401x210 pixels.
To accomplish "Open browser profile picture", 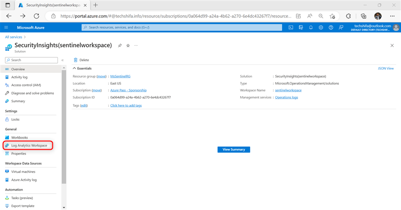I will [x=378, y=16].
